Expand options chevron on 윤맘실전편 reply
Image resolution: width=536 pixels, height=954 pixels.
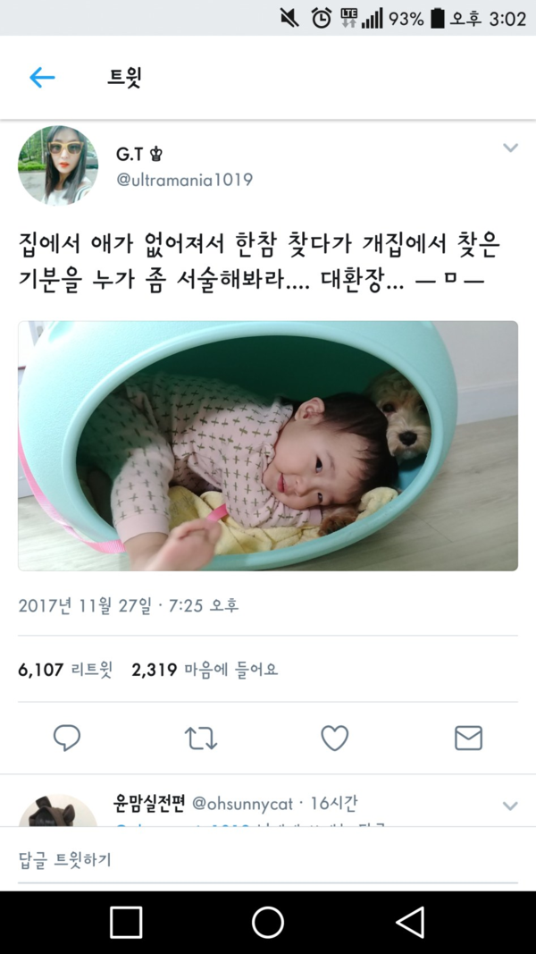click(x=510, y=806)
